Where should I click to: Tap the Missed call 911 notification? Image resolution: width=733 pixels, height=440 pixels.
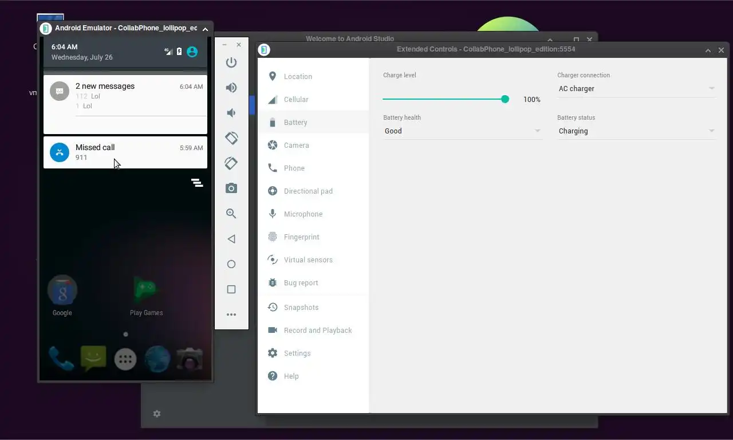125,152
